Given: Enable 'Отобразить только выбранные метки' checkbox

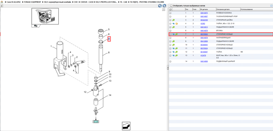Looking at the screenshot, I should 171,6.
